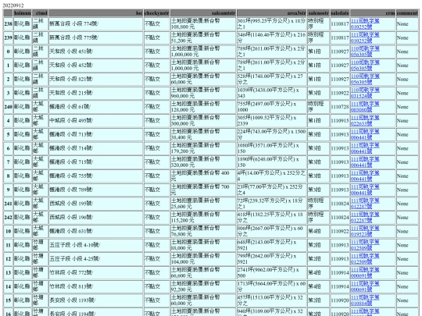Image resolution: width=422 pixels, height=316 pixels.
Task: Click the area cell containing '3438.00'
Action: tap(271, 93)
